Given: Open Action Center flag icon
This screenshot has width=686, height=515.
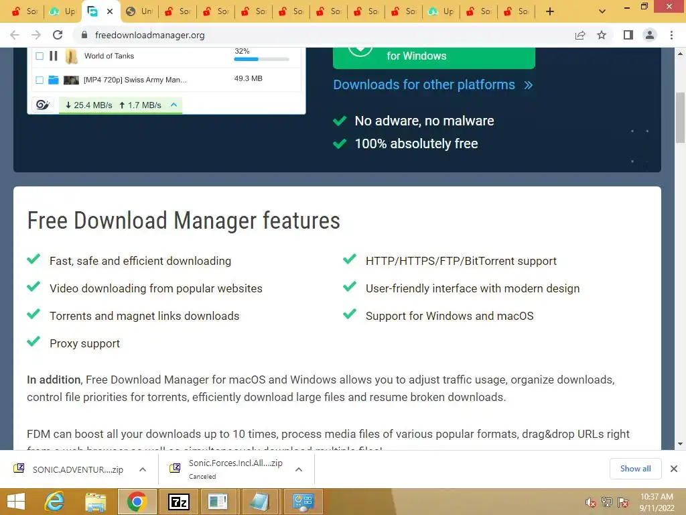Looking at the screenshot, I should coord(623,502).
